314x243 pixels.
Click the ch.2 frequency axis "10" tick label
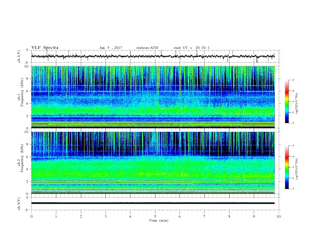tap(27, 132)
